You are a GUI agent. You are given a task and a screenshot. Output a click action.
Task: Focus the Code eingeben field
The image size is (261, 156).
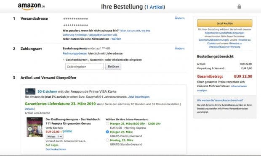pyautogui.click(x=84, y=67)
